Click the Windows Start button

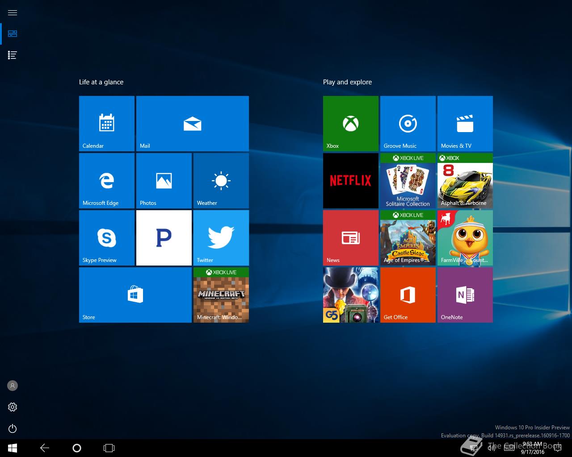13,448
